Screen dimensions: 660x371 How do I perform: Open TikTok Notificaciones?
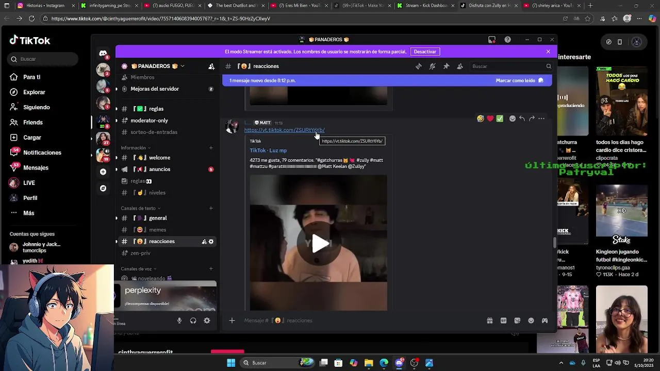[42, 153]
